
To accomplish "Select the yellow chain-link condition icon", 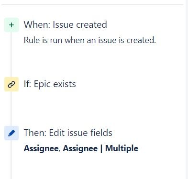I will 11,84.
